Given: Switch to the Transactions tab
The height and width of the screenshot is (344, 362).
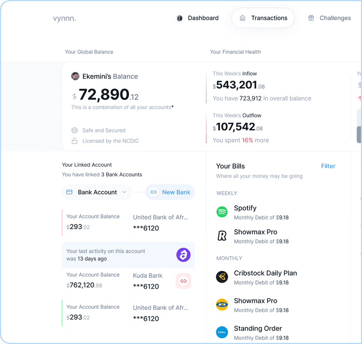Looking at the screenshot, I should [263, 18].
